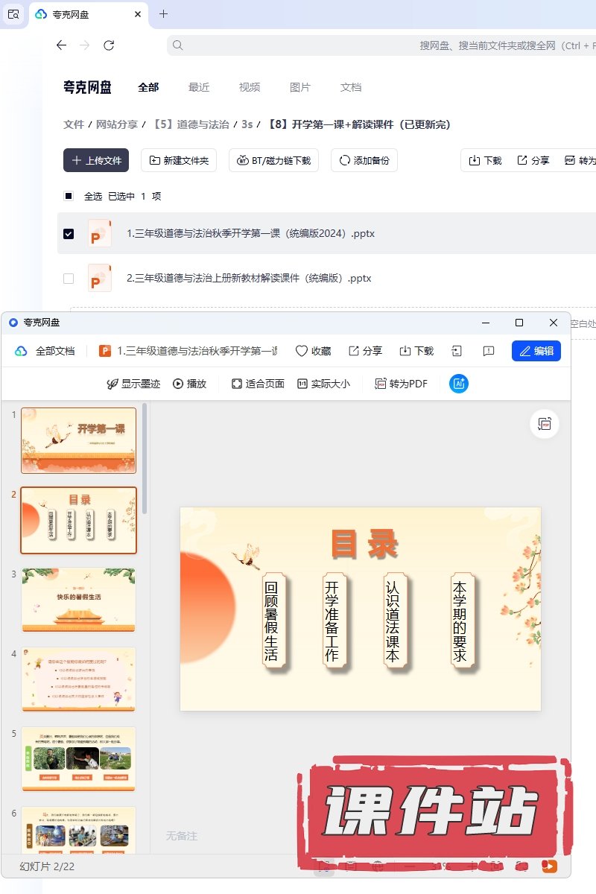Viewport: 596px width, 894px height.
Task: Click the blue 编辑 edit button
Action: point(536,351)
